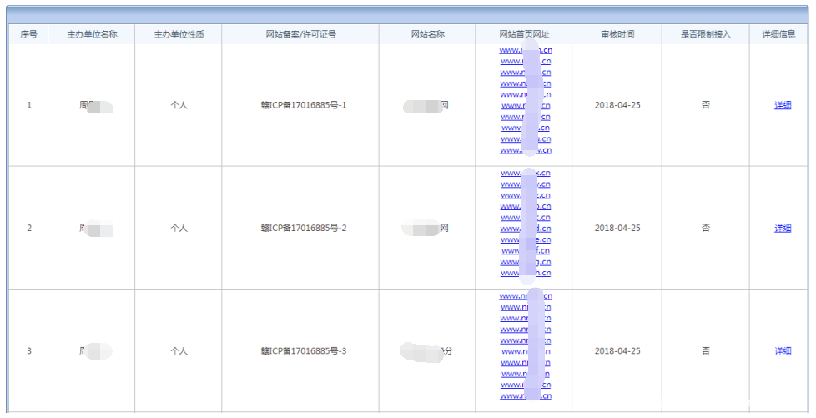
Task: Click the 否 value in row 1
Action: pyautogui.click(x=705, y=105)
